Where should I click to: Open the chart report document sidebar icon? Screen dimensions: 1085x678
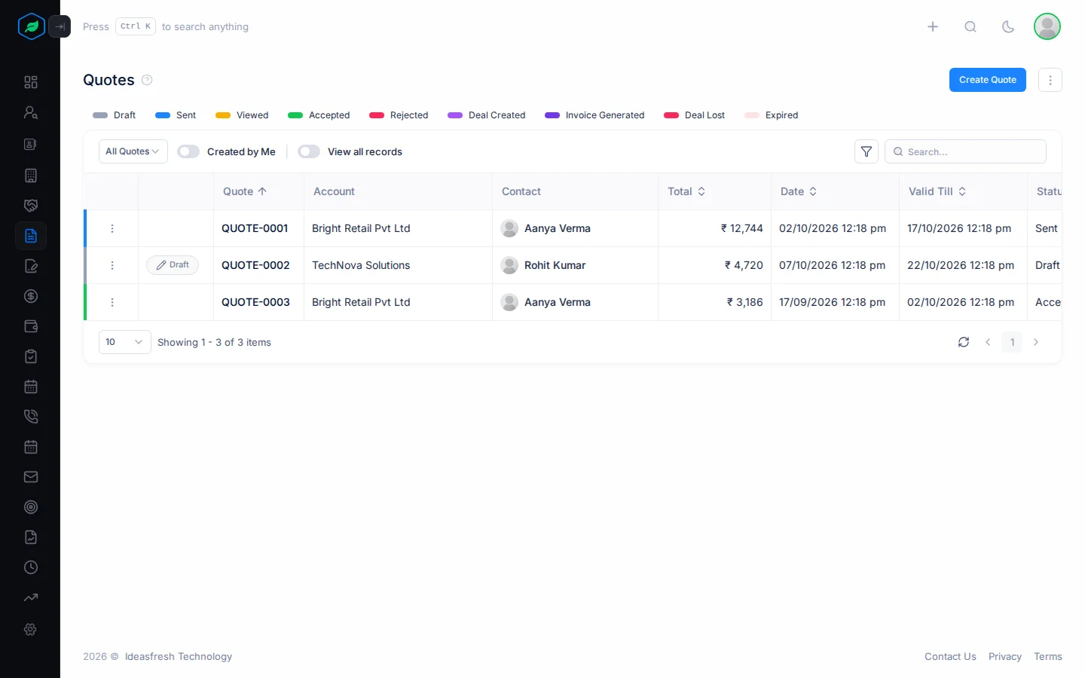click(x=31, y=537)
